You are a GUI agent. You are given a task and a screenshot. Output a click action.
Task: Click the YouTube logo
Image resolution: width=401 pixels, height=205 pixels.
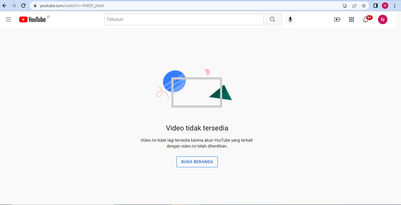click(x=32, y=19)
